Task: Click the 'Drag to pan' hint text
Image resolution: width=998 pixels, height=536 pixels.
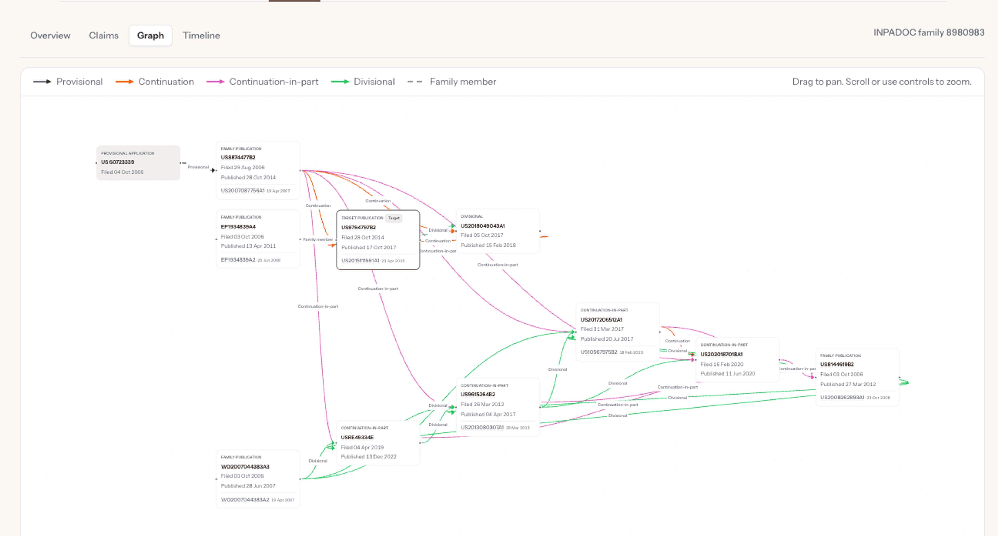Action: pyautogui.click(x=882, y=82)
